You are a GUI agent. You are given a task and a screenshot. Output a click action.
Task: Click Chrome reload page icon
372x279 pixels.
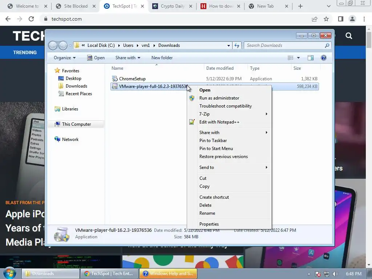pos(31,19)
